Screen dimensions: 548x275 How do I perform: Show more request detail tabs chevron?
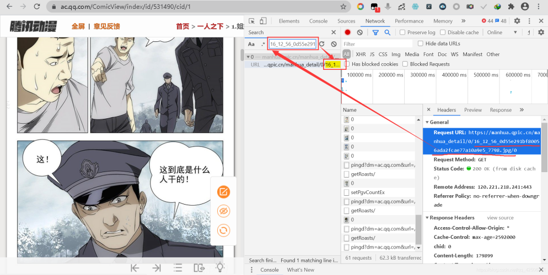click(x=522, y=110)
